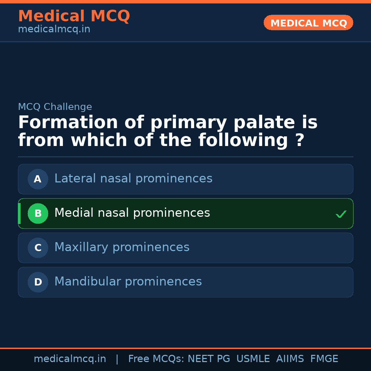Select the Lateral nasal prominences answer
Viewport: 371px width, 371px height.
pyautogui.click(x=133, y=179)
